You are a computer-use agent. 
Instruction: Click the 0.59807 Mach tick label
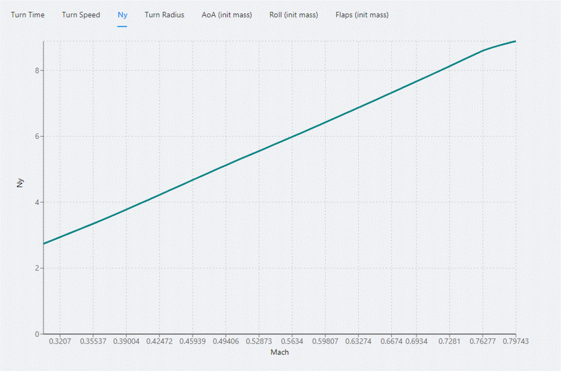[325, 341]
